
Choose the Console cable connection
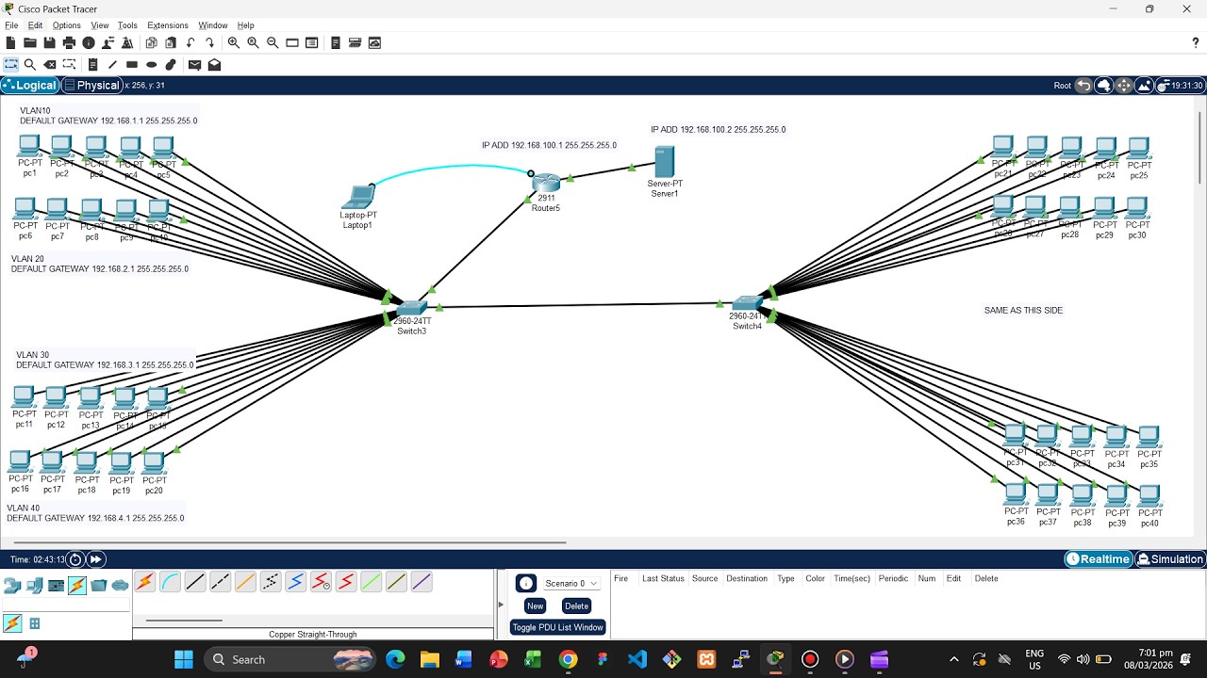[x=170, y=582]
